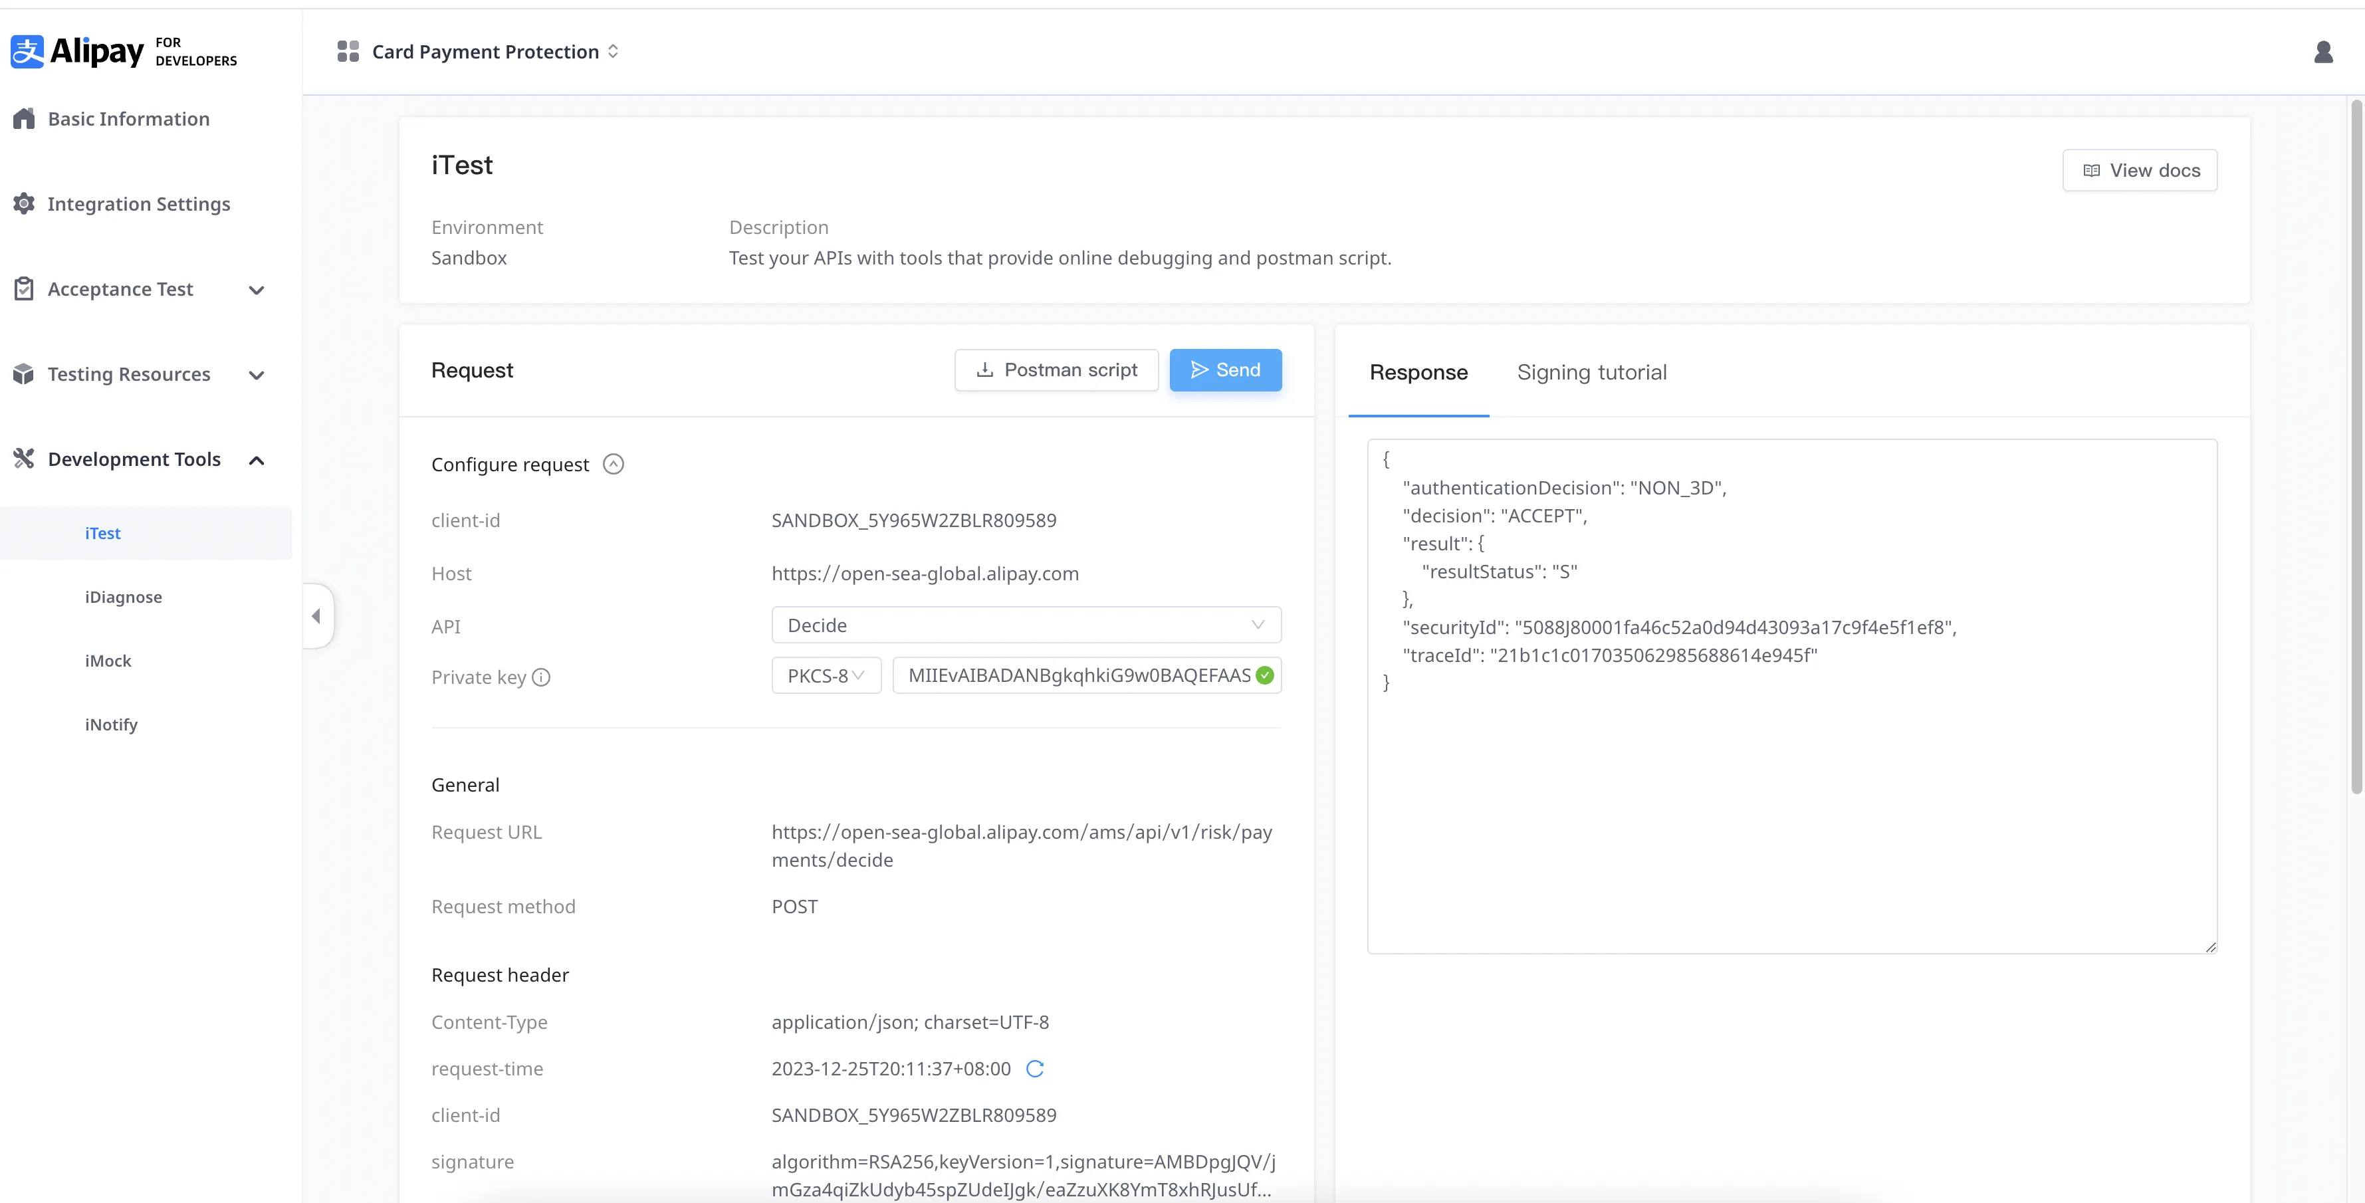Download the Postman script

pyautogui.click(x=1056, y=370)
